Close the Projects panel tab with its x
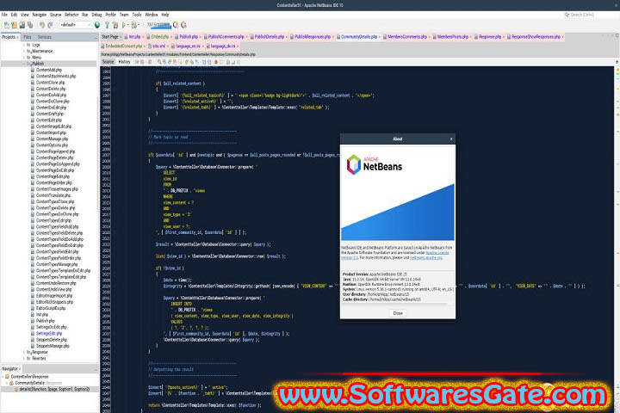The width and height of the screenshot is (620, 413). coord(18,37)
